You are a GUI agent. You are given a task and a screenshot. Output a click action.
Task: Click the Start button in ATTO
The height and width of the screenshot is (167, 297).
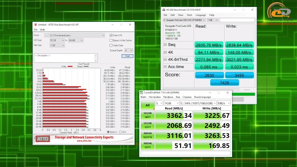point(127,56)
